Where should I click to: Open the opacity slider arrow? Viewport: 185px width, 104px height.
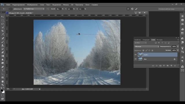(178, 47)
